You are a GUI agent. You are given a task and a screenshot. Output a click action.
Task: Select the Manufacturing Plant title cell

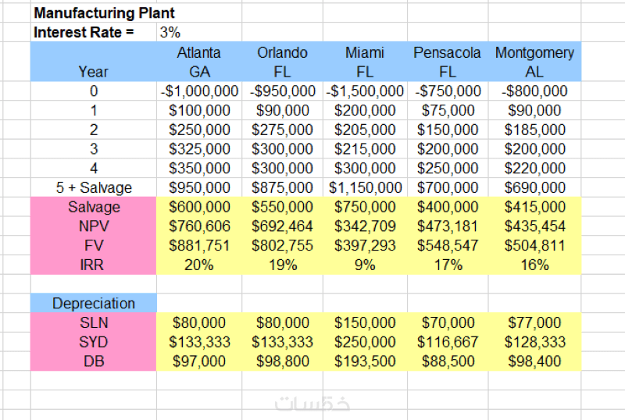click(105, 13)
